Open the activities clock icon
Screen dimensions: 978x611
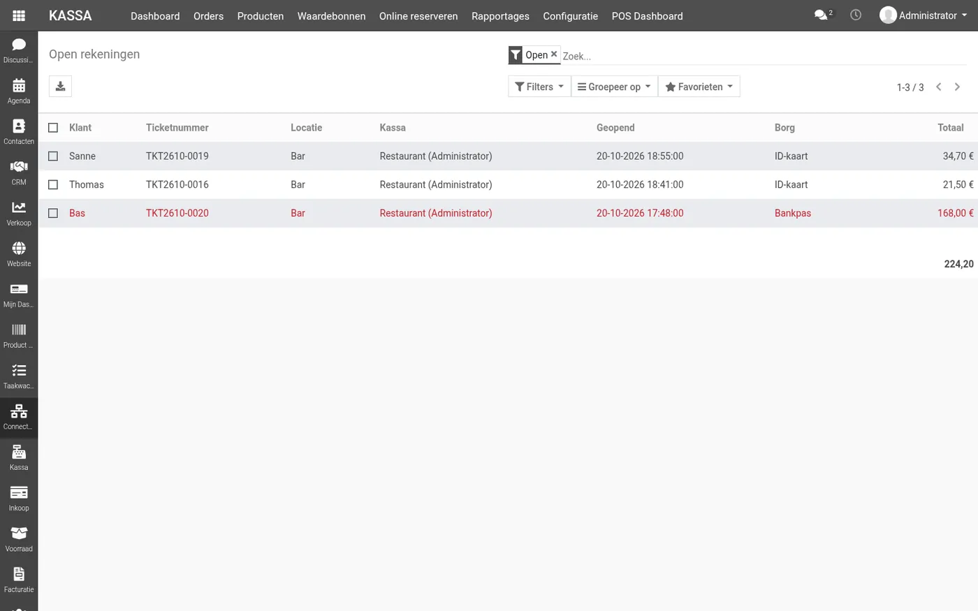click(x=856, y=15)
